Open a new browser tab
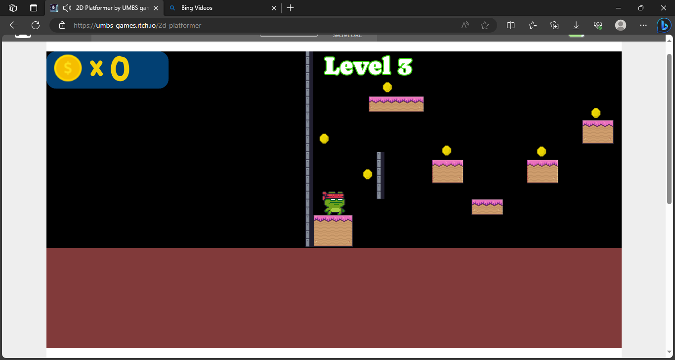Viewport: 675px width, 360px height. pos(291,8)
